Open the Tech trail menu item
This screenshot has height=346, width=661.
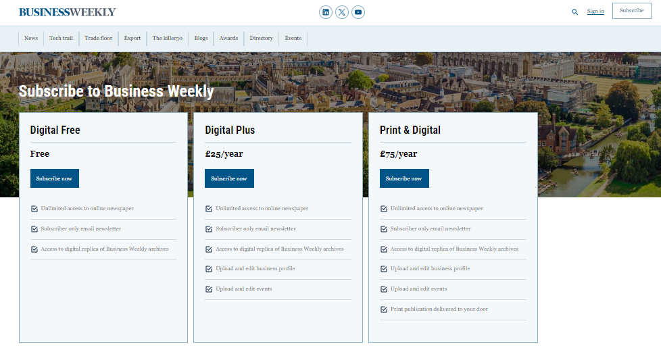coord(61,38)
